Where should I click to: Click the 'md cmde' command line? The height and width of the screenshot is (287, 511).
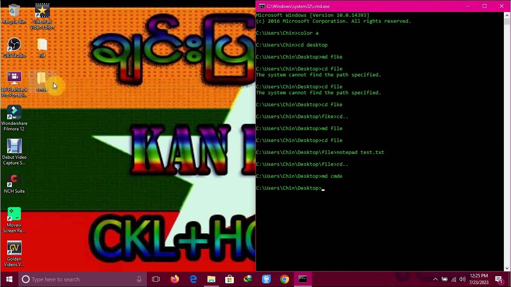(299, 176)
